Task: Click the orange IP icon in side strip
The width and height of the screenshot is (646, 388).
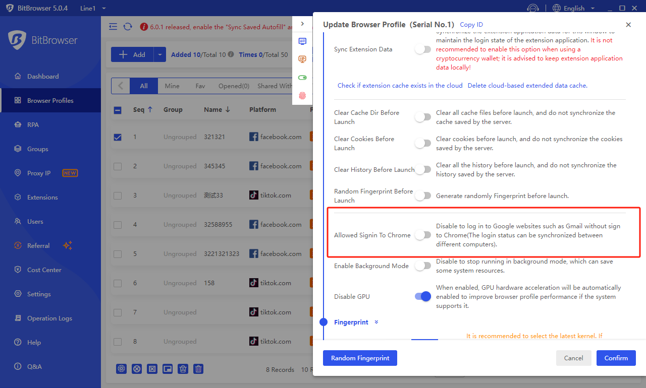Action: (x=302, y=59)
